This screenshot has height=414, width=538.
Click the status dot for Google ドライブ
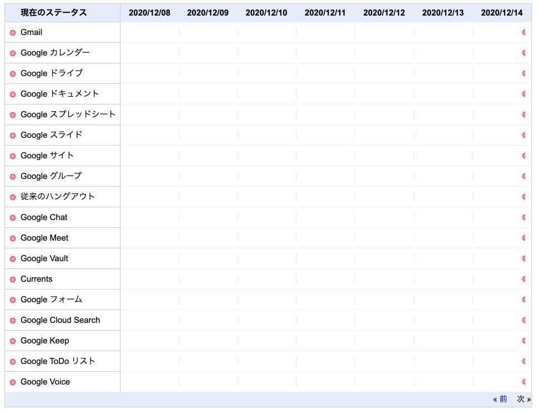tap(13, 74)
